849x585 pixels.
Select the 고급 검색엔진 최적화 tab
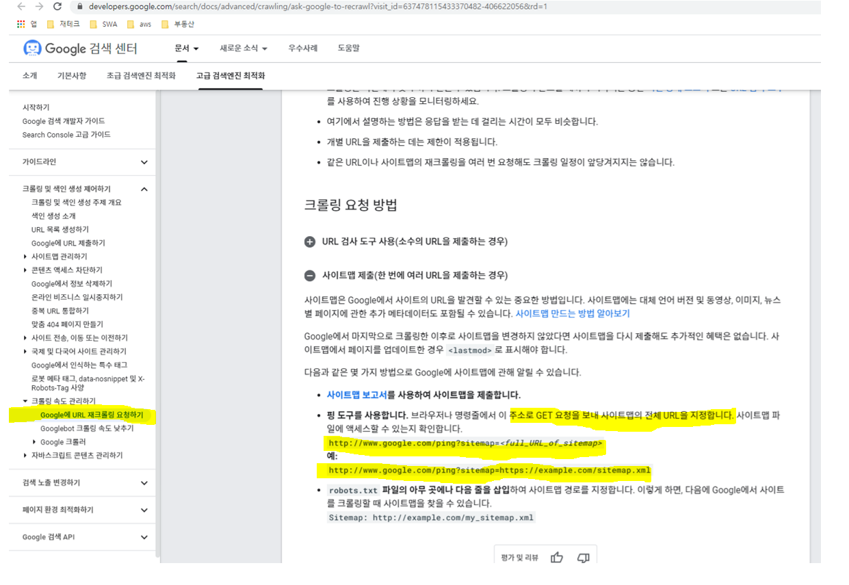[231, 76]
